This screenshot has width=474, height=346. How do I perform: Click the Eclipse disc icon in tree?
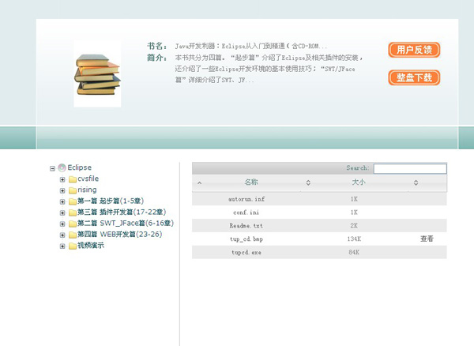tap(62, 167)
